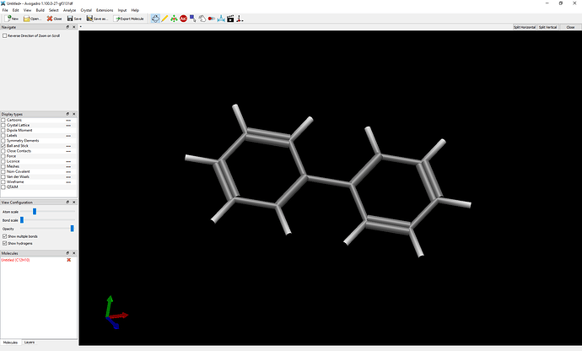Viewport: 582px width, 351px height.
Task: Float the Display types panel
Action: pyautogui.click(x=67, y=114)
